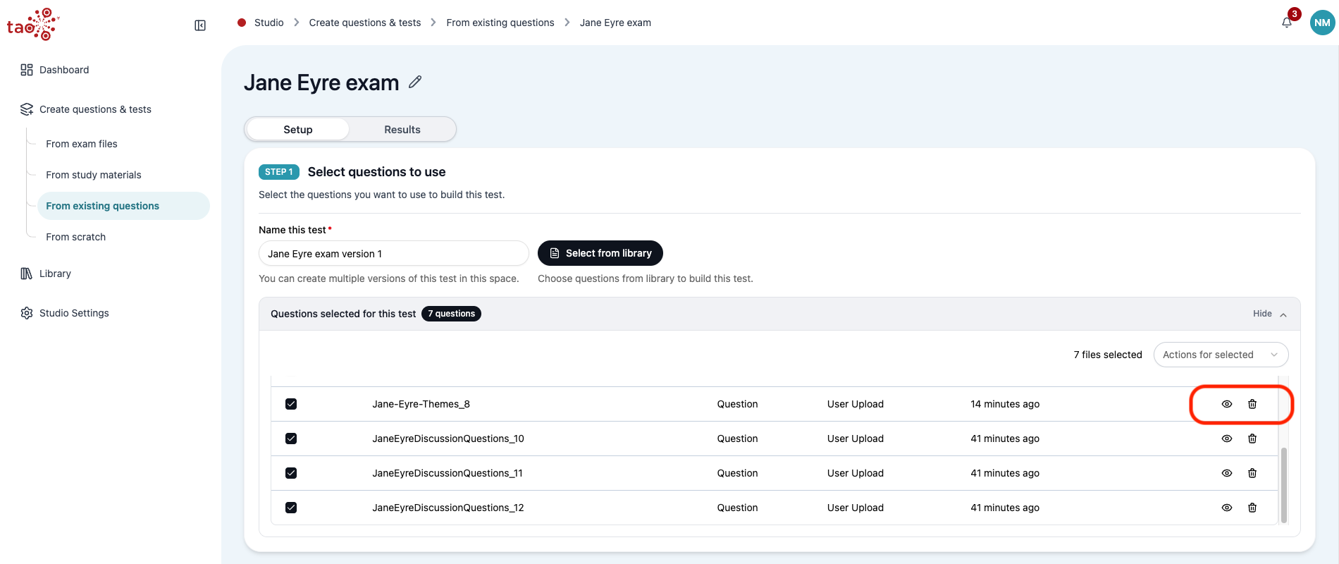Open Actions for selected dropdown
1339x564 pixels.
point(1221,355)
